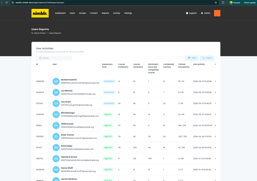
Task: Go to the Users menu
Action: (72, 13)
